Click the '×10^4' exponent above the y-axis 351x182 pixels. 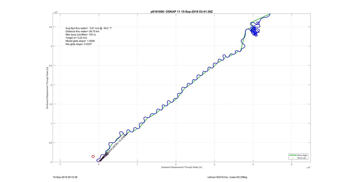click(55, 13)
